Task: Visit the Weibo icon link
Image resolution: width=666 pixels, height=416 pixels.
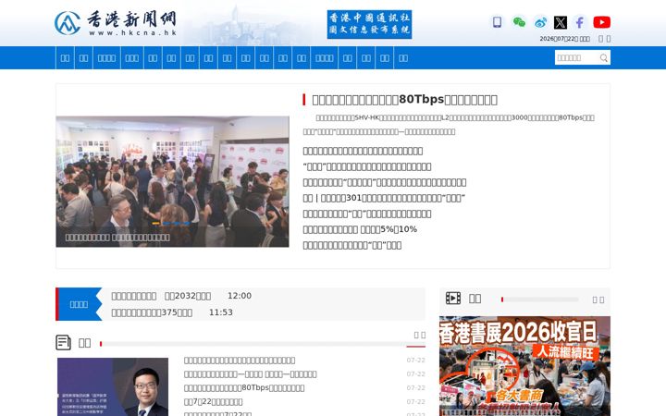Action: [540, 22]
